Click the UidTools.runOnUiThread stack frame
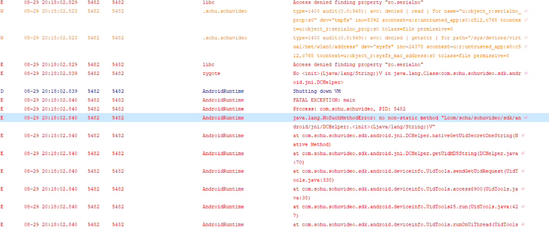The image size is (549, 229). [405, 225]
